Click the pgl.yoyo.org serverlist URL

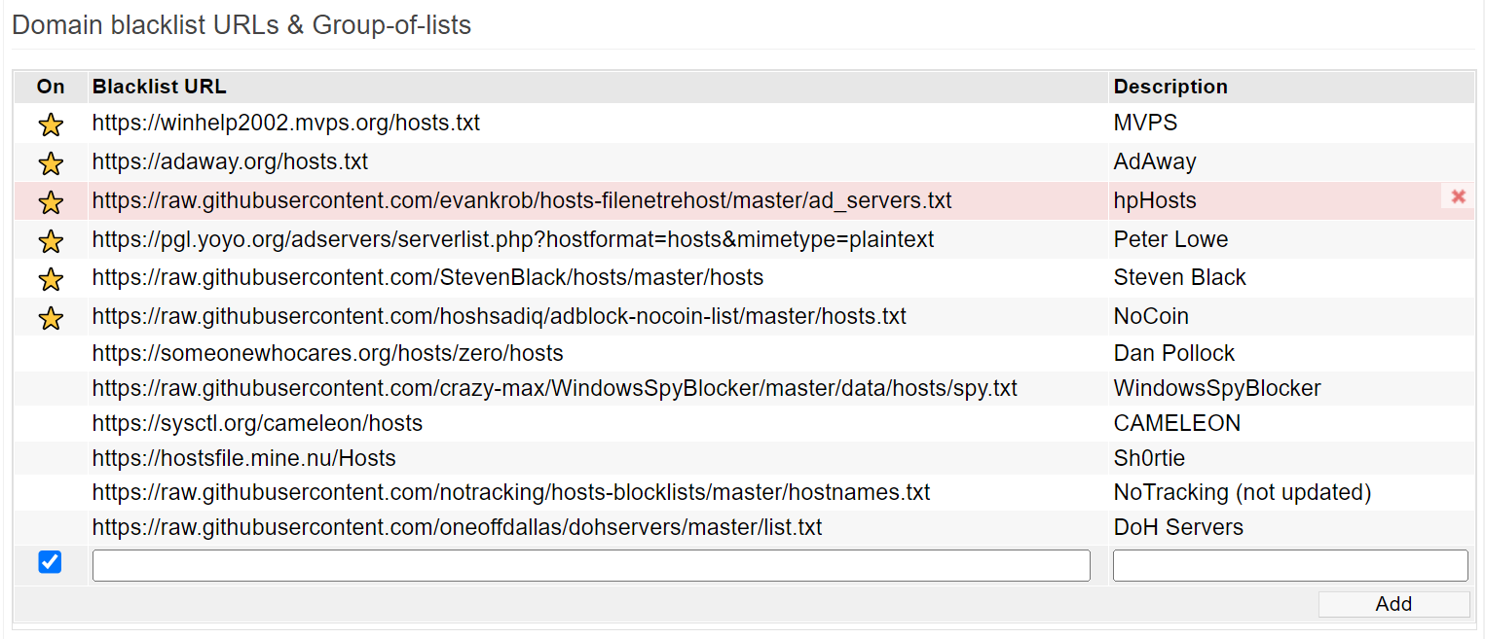(513, 239)
